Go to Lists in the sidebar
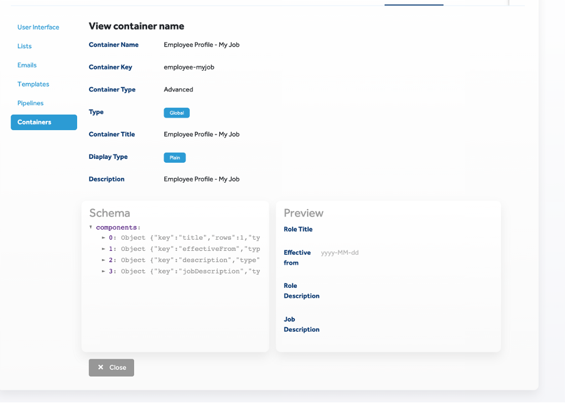Viewport: 565px width, 403px height. 24,46
